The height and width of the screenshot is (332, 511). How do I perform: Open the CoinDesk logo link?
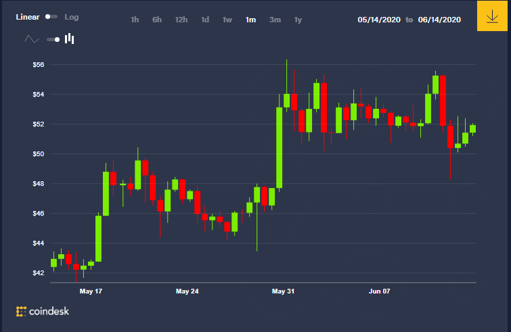click(x=43, y=312)
